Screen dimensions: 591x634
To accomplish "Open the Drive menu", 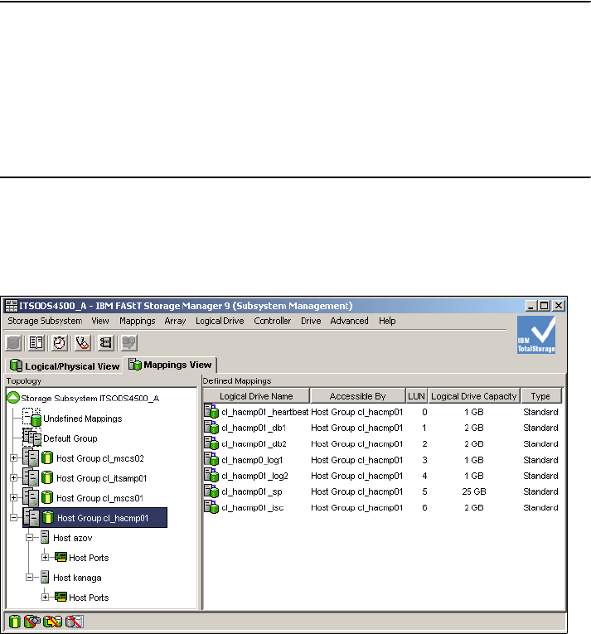I will tap(311, 321).
